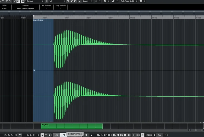This screenshot has width=204, height=137.
Task: Click the musical note icon in top toolbar
Action: coord(80,1)
